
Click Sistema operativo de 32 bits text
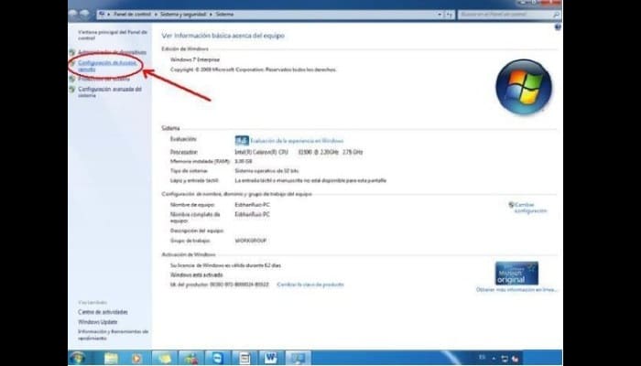pos(266,171)
